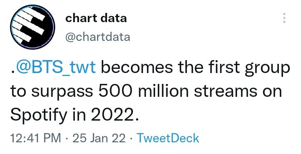Click the TweetDeck source link
This screenshot has height=154, width=301.
coord(168,138)
